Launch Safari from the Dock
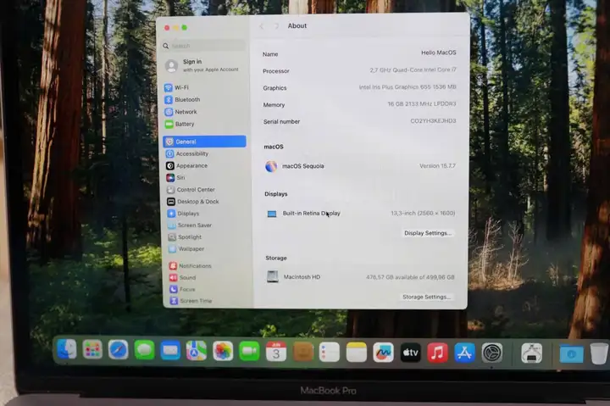610x406 pixels. pos(119,349)
